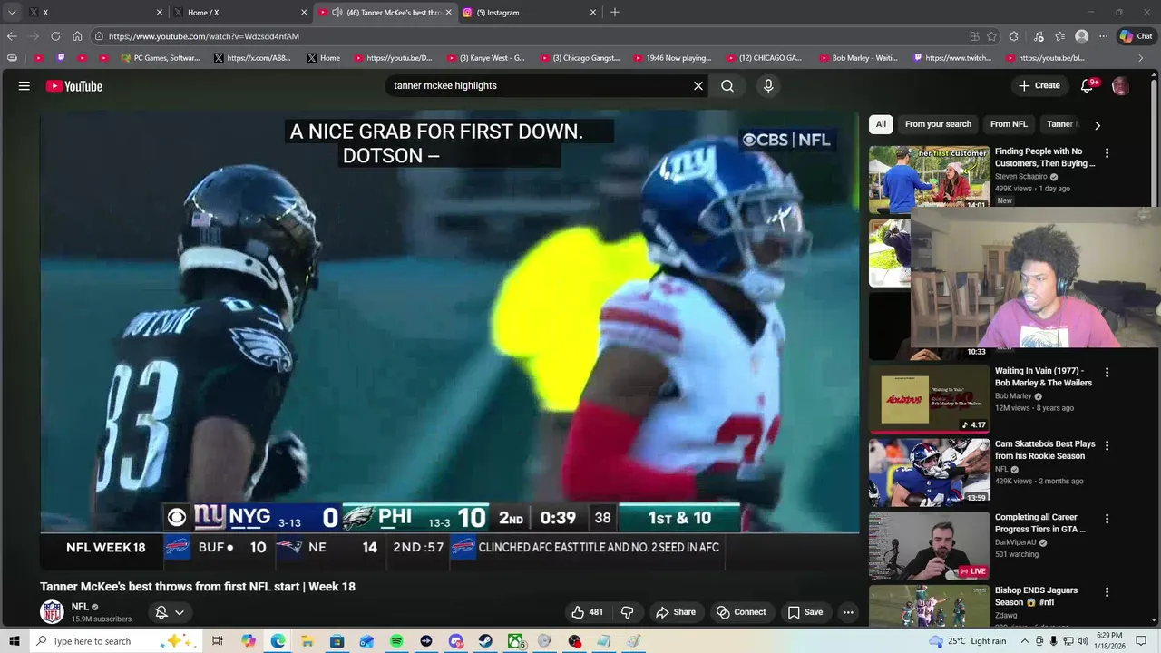The image size is (1161, 653).
Task: Open NFL channel avatar below the title
Action: 53,612
